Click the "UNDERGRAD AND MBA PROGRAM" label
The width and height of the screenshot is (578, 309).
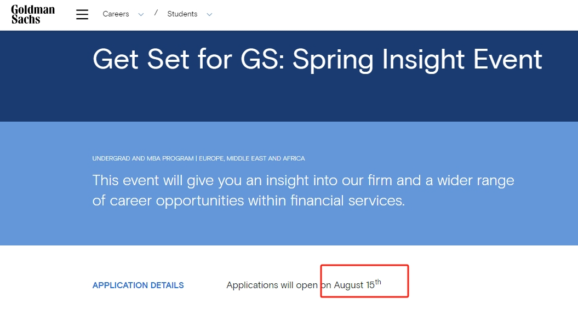pos(143,158)
